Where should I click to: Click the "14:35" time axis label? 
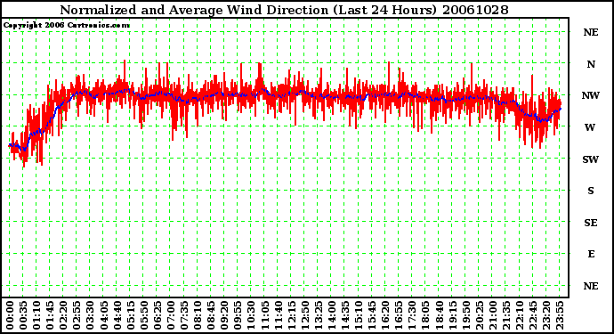(345, 315)
